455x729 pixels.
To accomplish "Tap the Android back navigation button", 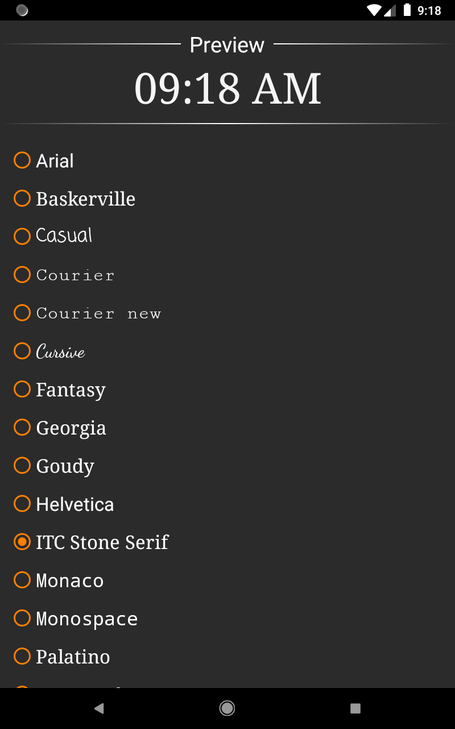I will pyautogui.click(x=99, y=708).
